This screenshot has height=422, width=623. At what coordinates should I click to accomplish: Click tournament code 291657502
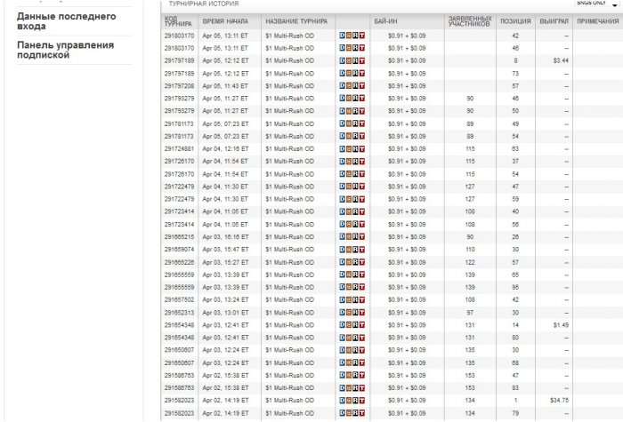pyautogui.click(x=179, y=300)
